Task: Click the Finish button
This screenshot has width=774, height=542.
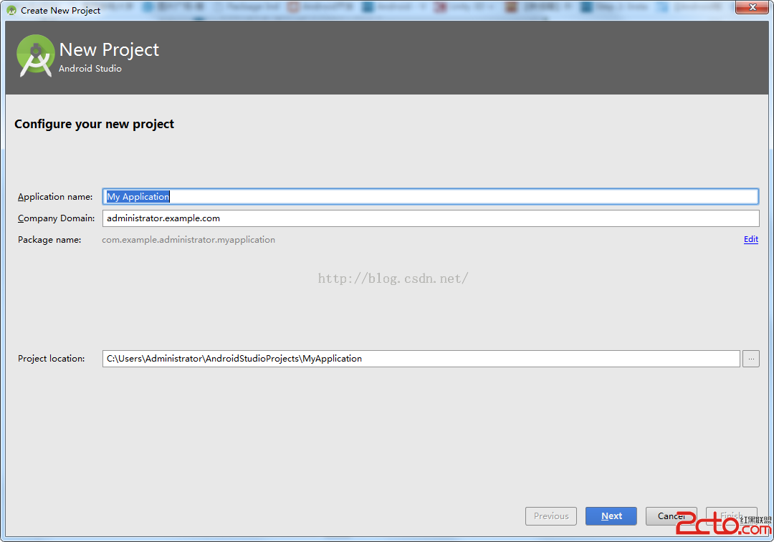Action: (732, 516)
